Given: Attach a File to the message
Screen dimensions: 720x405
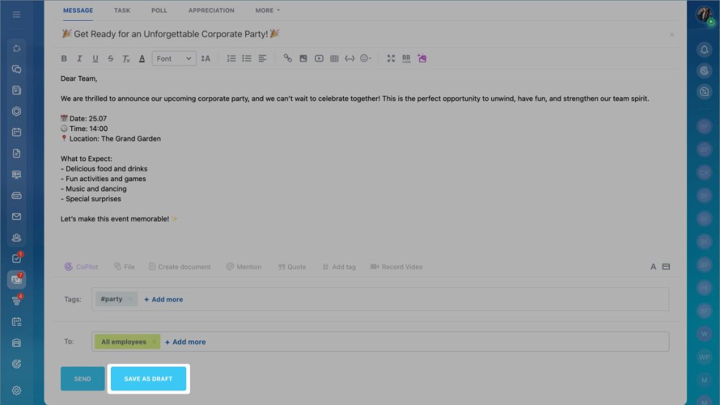Looking at the screenshot, I should click(x=125, y=267).
